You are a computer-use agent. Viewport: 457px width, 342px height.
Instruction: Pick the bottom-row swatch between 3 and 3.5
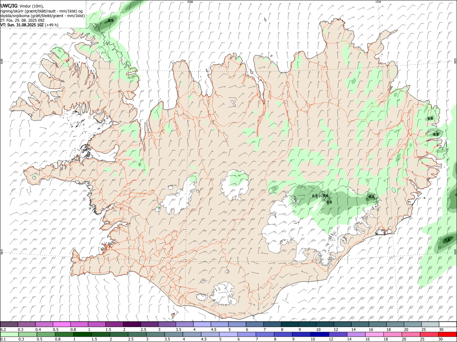155,334
